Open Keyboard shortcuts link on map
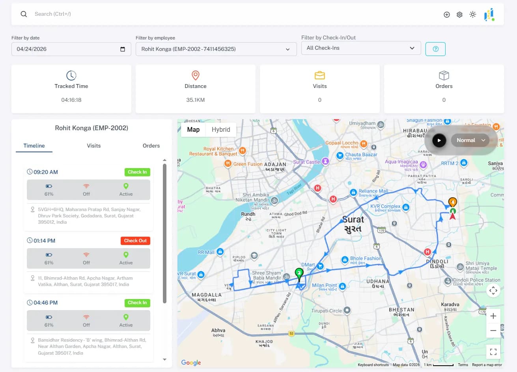Image resolution: width=517 pixels, height=372 pixels. point(373,365)
